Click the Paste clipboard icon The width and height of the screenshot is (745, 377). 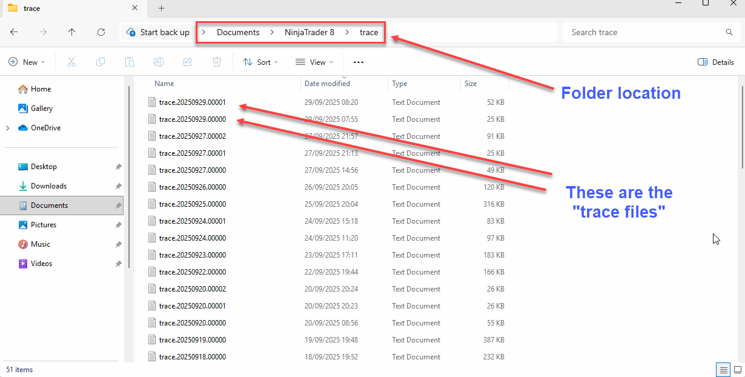point(130,62)
